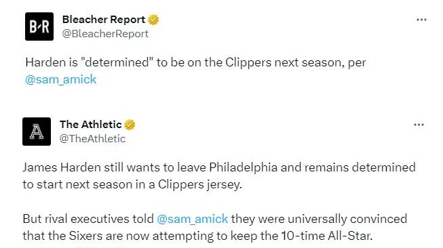Click the word "Philadelphia" in The Athletic's tweet

pos(244,167)
